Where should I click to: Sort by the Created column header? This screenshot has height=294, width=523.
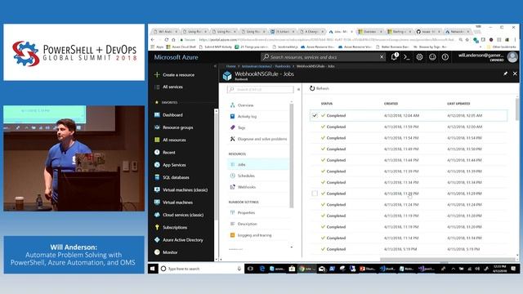(391, 104)
